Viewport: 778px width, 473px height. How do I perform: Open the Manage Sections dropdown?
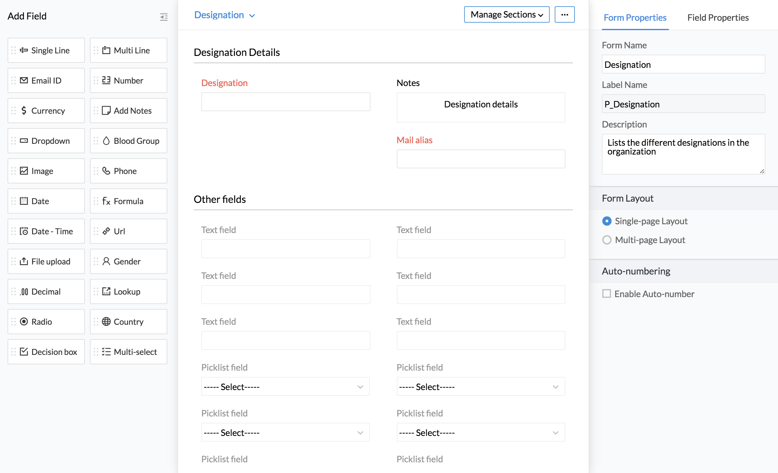507,14
